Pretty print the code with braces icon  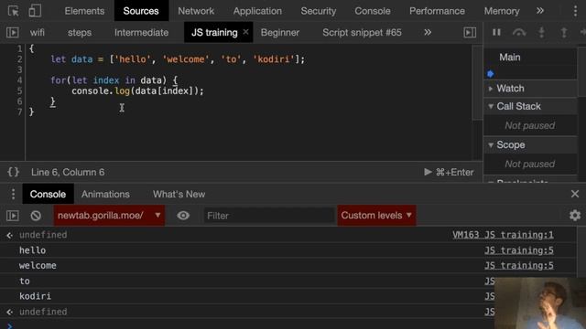coord(13,172)
